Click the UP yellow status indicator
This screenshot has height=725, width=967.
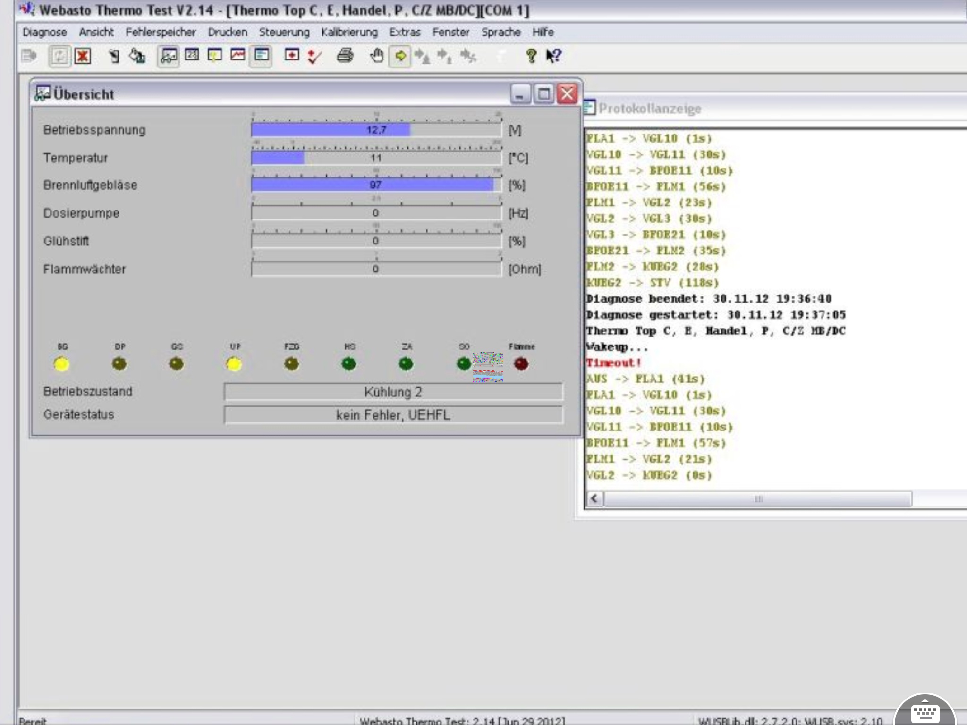[234, 364]
